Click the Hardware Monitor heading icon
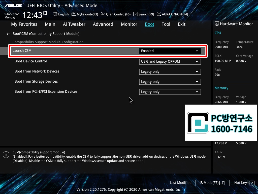Image resolution: width=258 pixels, height=194 pixels. pyautogui.click(x=217, y=24)
